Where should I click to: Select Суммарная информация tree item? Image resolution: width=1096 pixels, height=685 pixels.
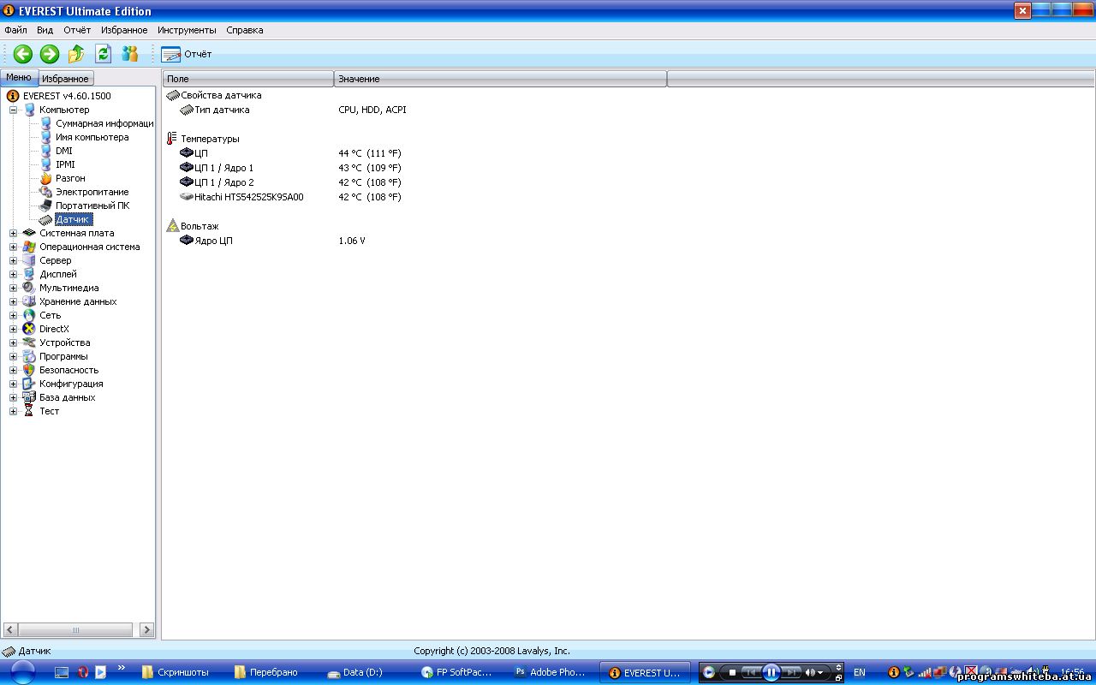(x=104, y=123)
